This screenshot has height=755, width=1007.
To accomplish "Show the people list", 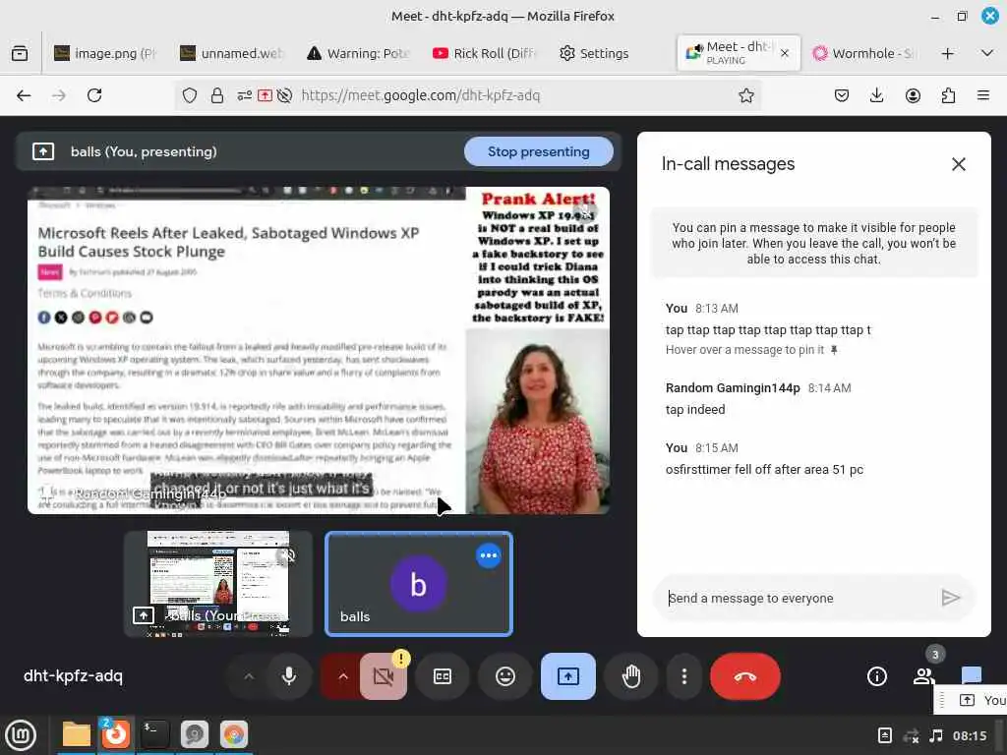I will pos(923,676).
